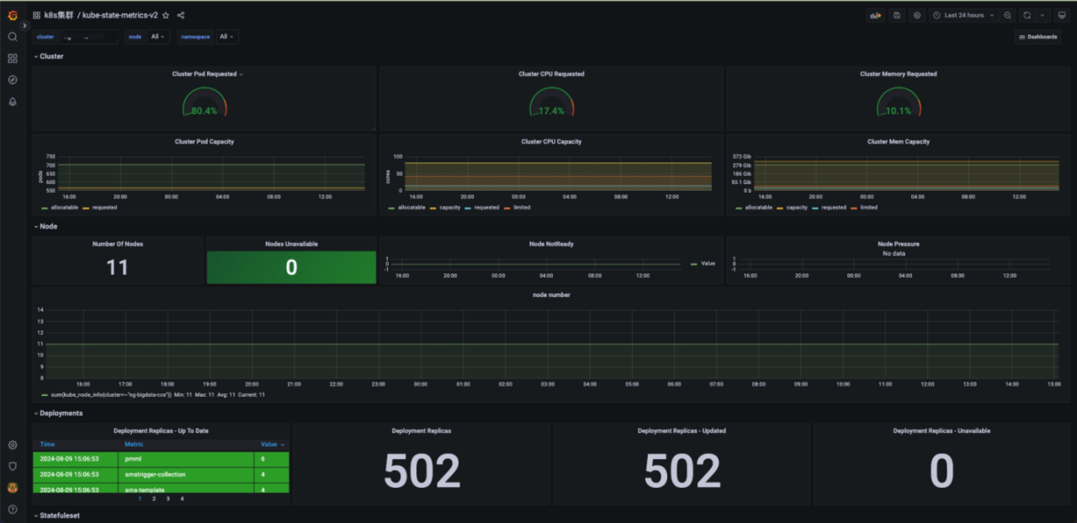Viewport: 1077px width, 523px height.
Task: Toggle the allocatable series in Pod Capacity legend
Action: 64,208
